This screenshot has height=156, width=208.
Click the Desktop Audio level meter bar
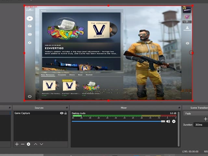[124, 116]
